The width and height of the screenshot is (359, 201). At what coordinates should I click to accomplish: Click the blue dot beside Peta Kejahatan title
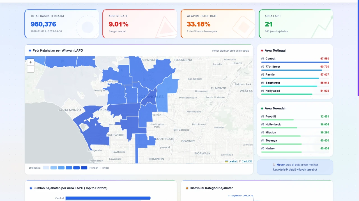(30, 51)
